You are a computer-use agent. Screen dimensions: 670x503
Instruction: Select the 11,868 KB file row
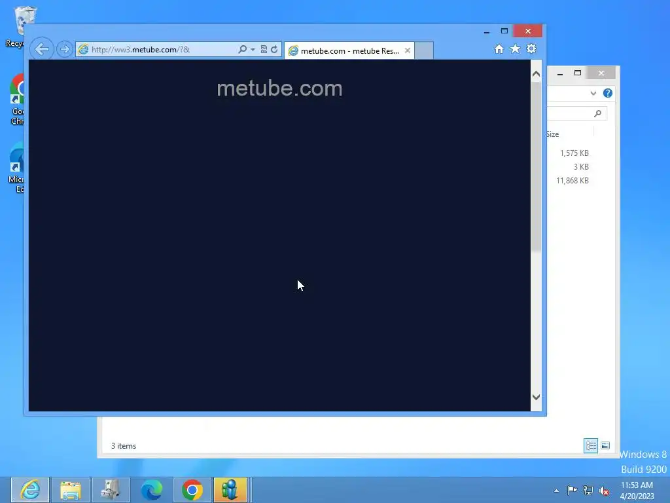click(573, 181)
